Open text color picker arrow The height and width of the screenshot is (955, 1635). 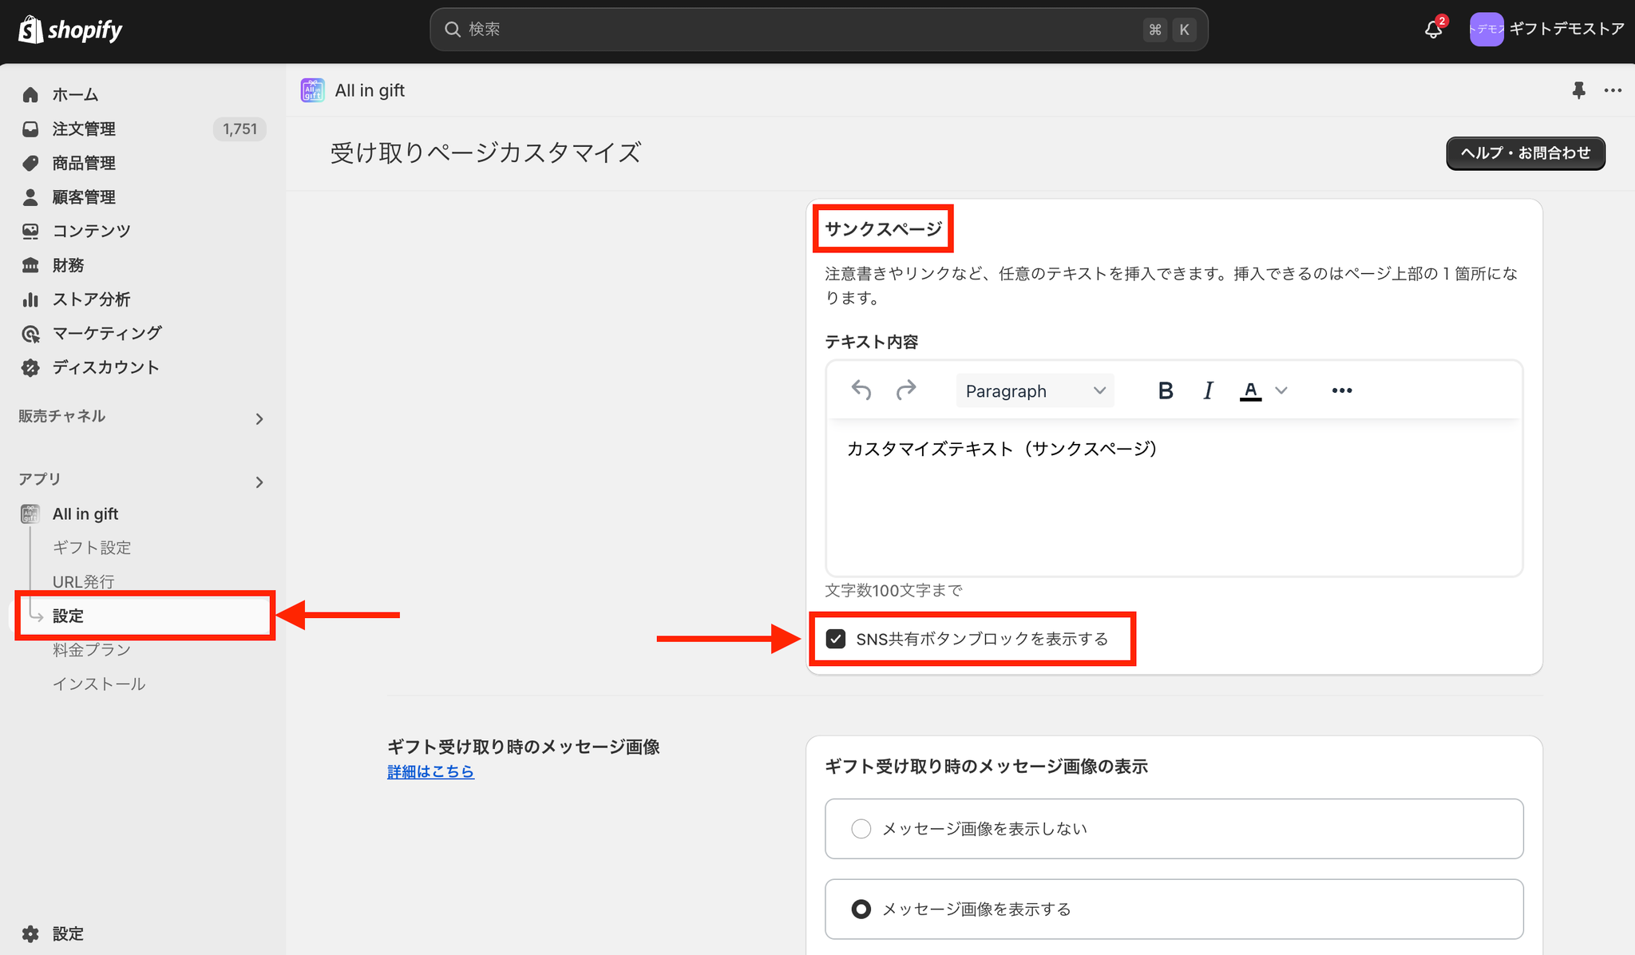pyautogui.click(x=1281, y=390)
